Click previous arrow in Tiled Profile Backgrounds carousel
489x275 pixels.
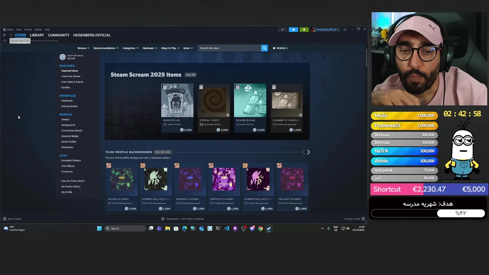click(304, 152)
